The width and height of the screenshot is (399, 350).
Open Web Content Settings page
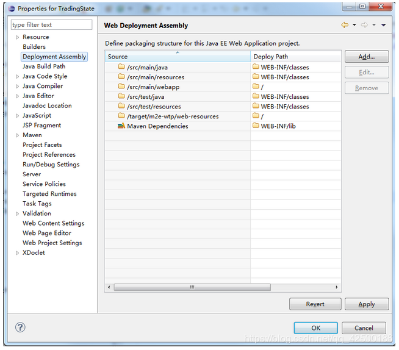tap(54, 223)
